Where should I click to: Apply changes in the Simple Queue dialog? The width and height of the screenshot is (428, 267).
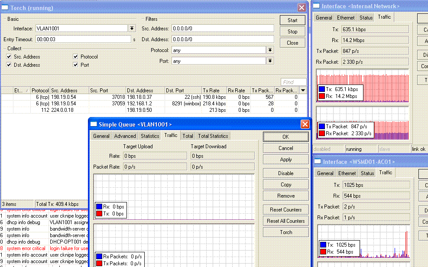click(x=285, y=159)
